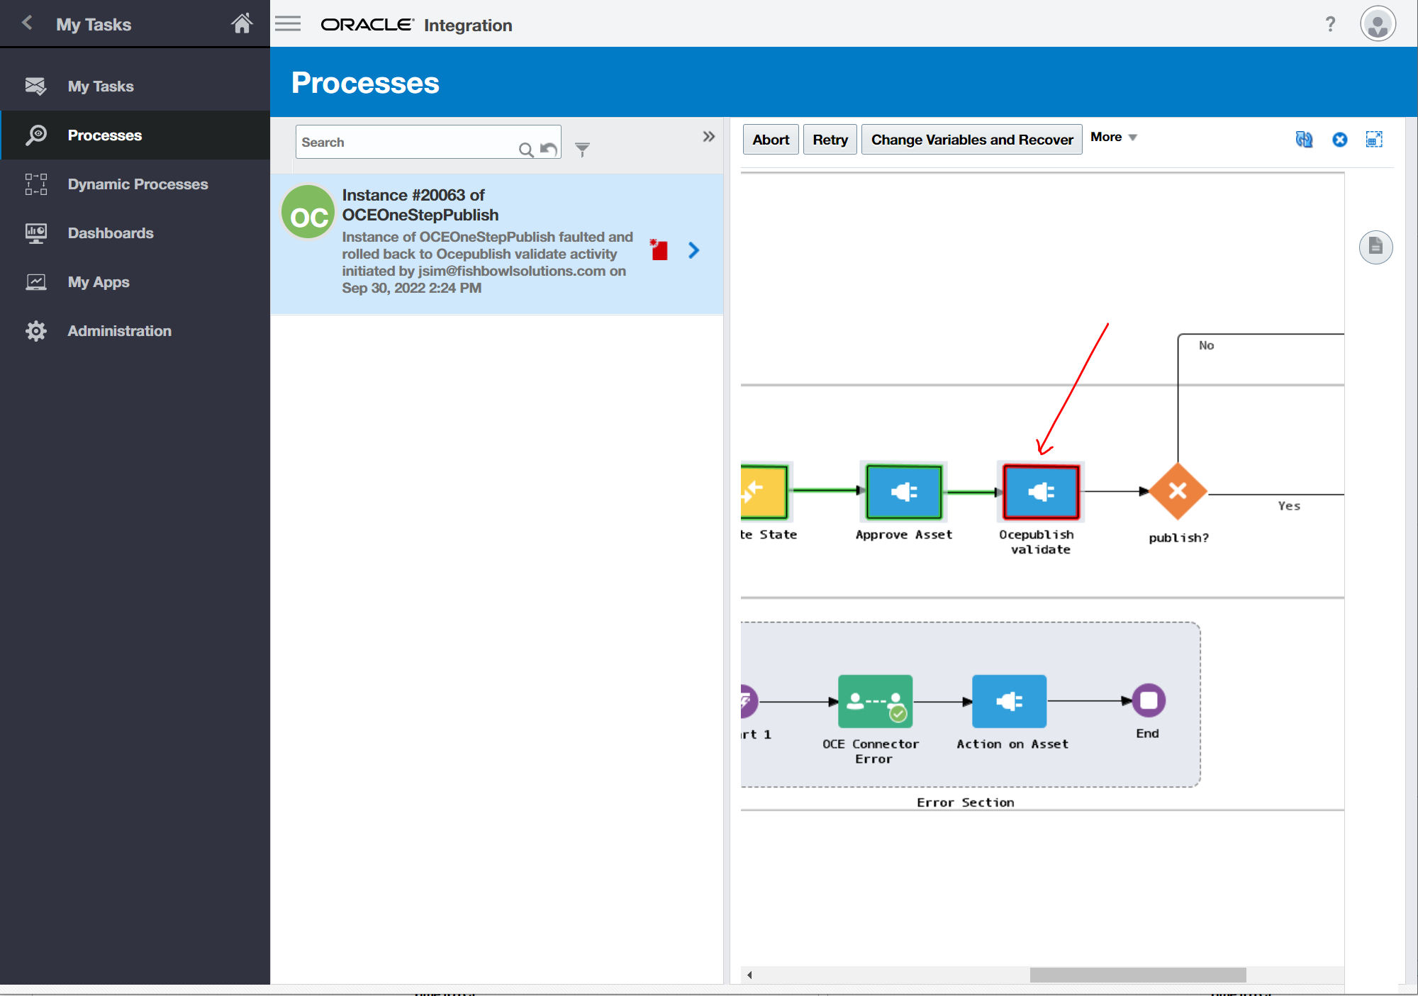Click Change Variables and Recover
The image size is (1418, 996).
pos(971,140)
